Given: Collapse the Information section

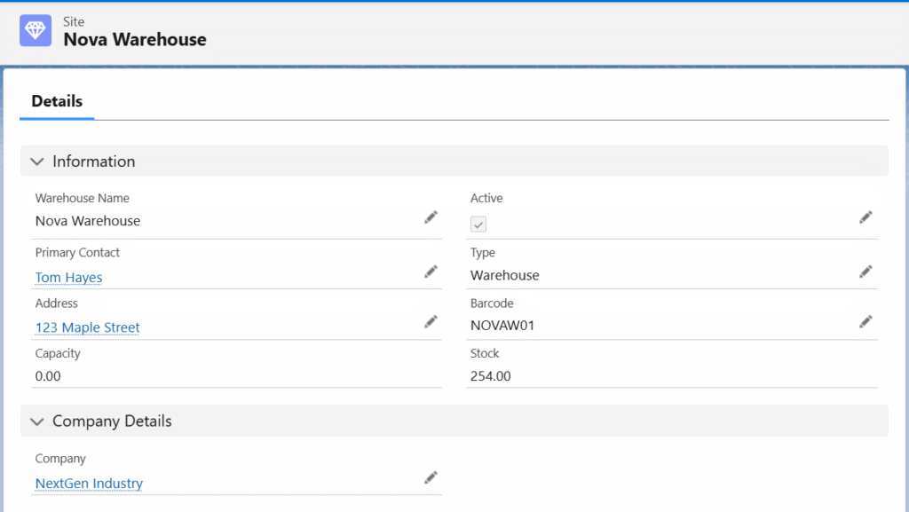Looking at the screenshot, I should 37,161.
